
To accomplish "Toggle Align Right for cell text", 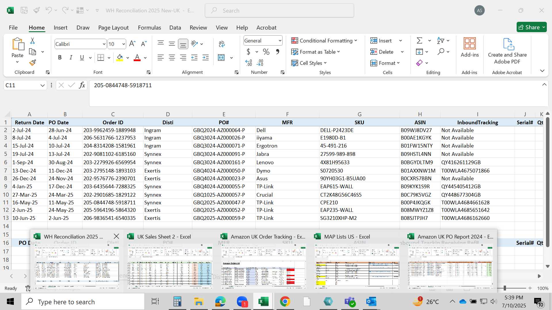I will click(x=183, y=57).
